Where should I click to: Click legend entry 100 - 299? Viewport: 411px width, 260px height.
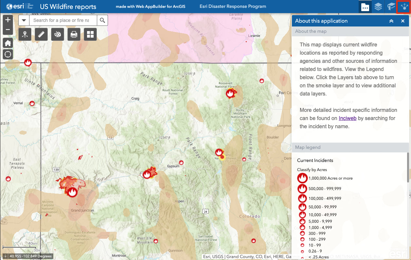click(317, 239)
